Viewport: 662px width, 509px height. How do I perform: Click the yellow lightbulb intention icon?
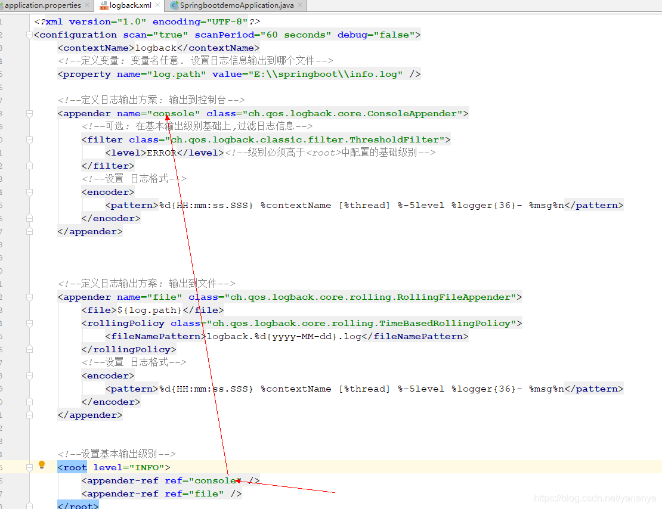[42, 465]
